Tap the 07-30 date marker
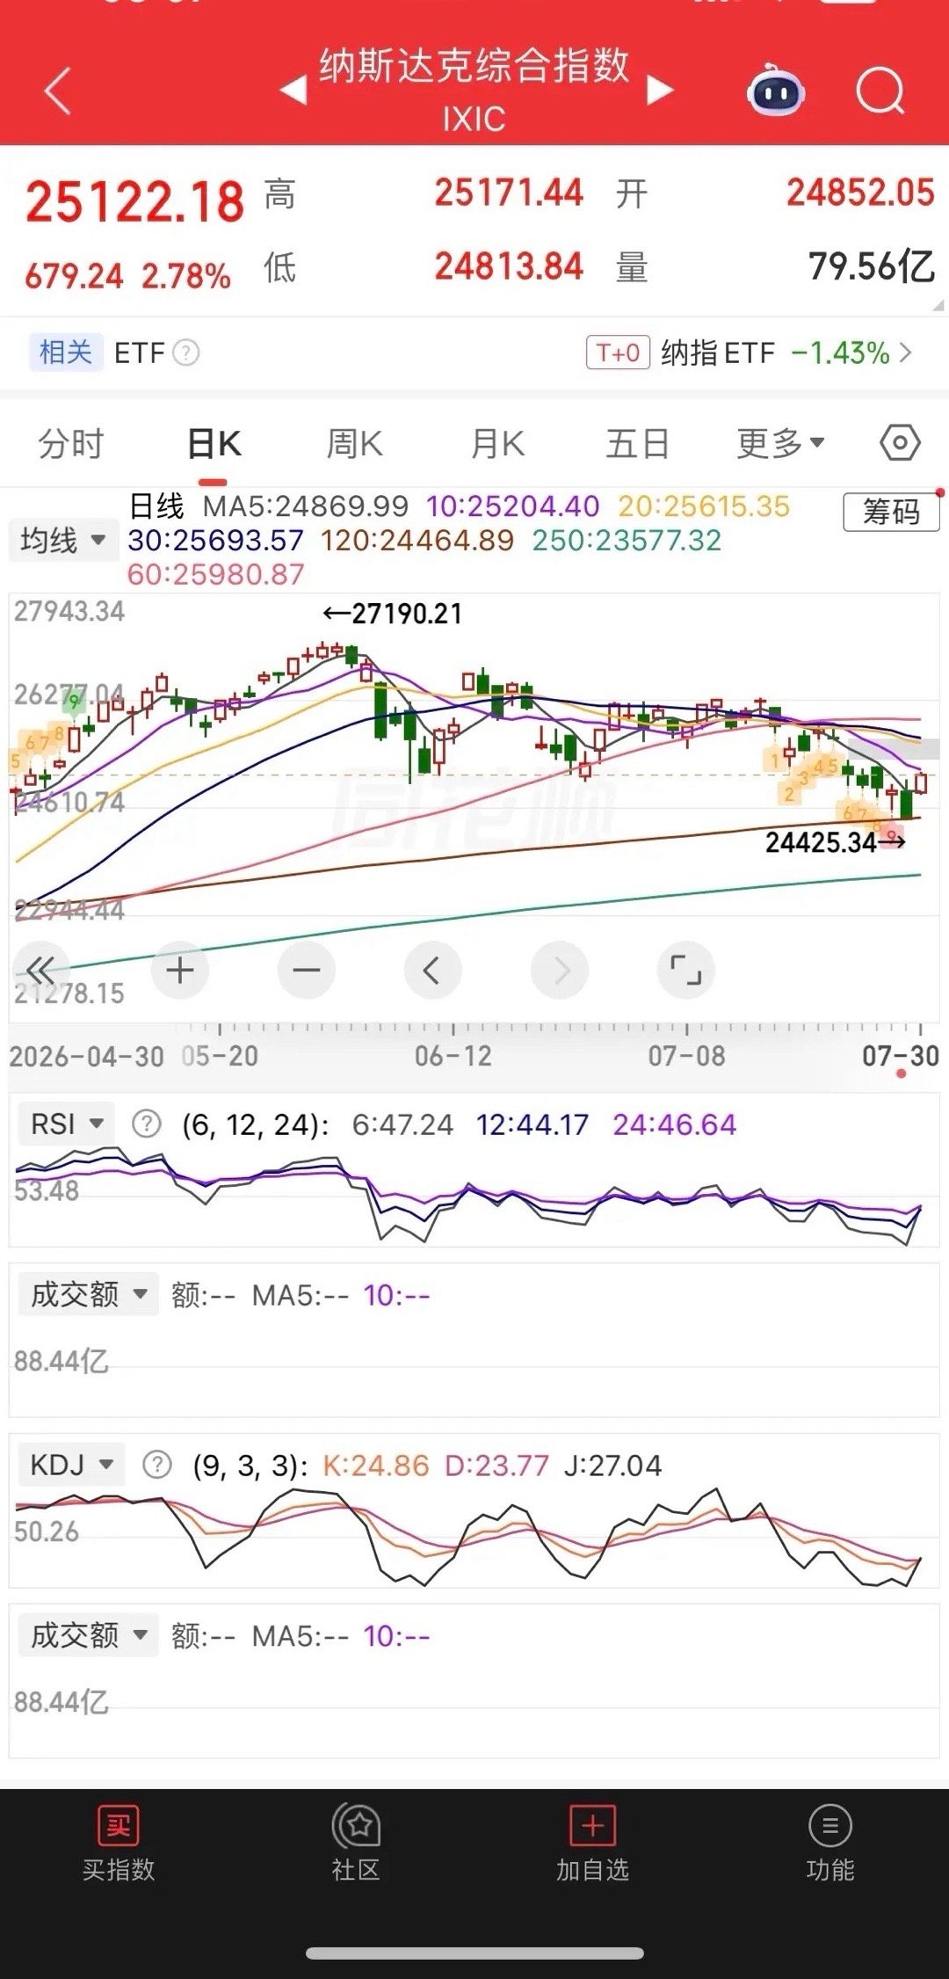 (x=901, y=1056)
